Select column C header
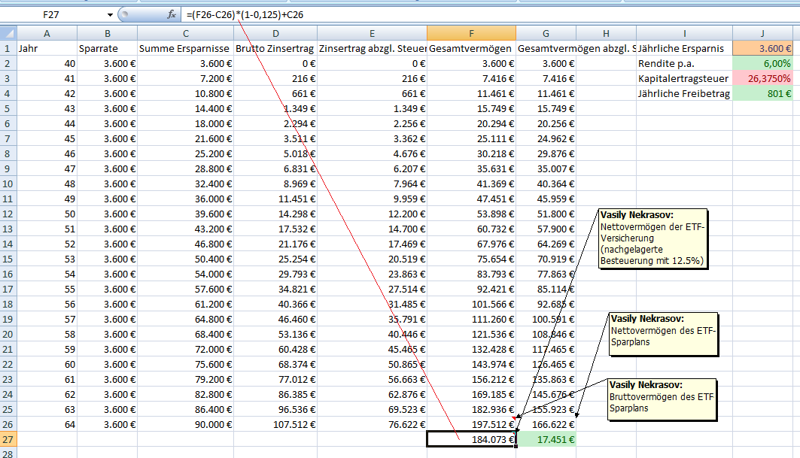This screenshot has width=800, height=458. (x=185, y=33)
